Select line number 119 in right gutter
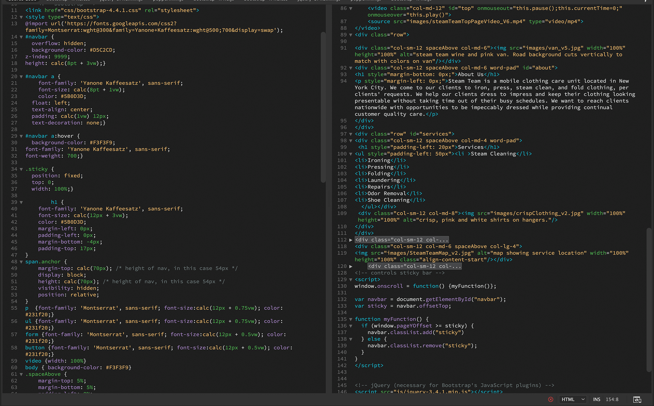Screen dimensions: 654x406 (342, 253)
